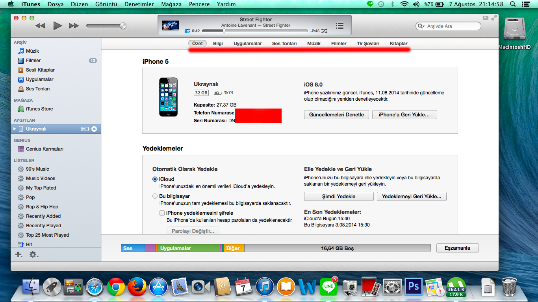Search the library in Arşivde Ara field
This screenshot has width=538, height=302.
click(449, 26)
